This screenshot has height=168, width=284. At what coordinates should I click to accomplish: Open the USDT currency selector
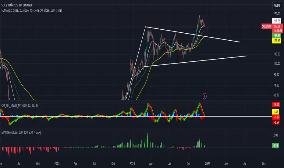pyautogui.click(x=277, y=5)
